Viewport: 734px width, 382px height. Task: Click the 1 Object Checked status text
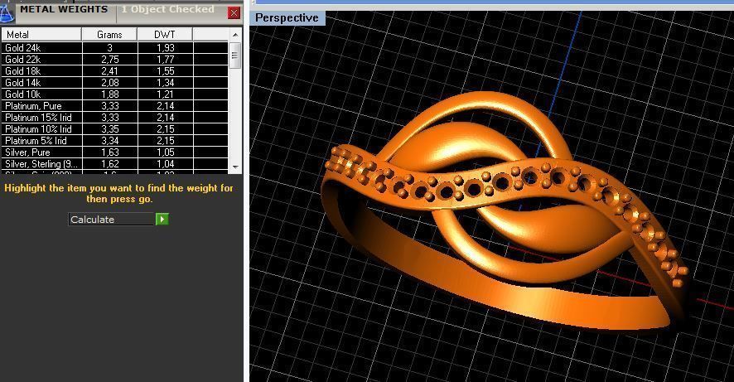[168, 9]
